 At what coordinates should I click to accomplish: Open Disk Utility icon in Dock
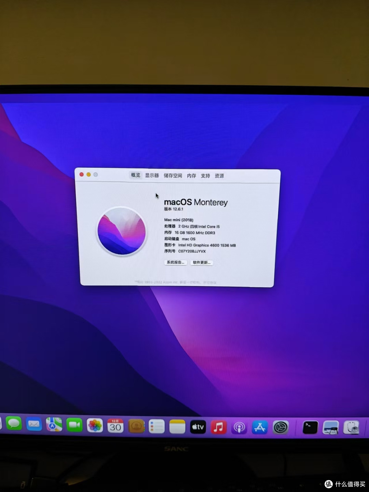point(351,427)
